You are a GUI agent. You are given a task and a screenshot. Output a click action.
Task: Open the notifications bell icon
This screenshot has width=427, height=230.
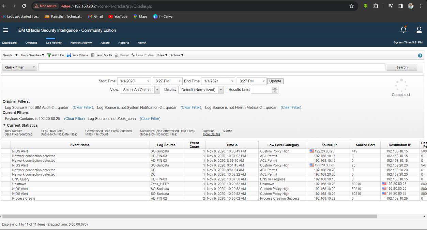(x=403, y=30)
